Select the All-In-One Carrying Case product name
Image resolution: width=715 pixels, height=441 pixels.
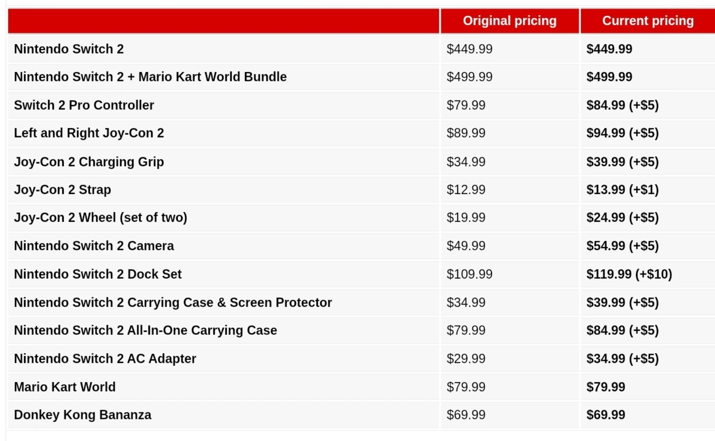[x=145, y=330]
